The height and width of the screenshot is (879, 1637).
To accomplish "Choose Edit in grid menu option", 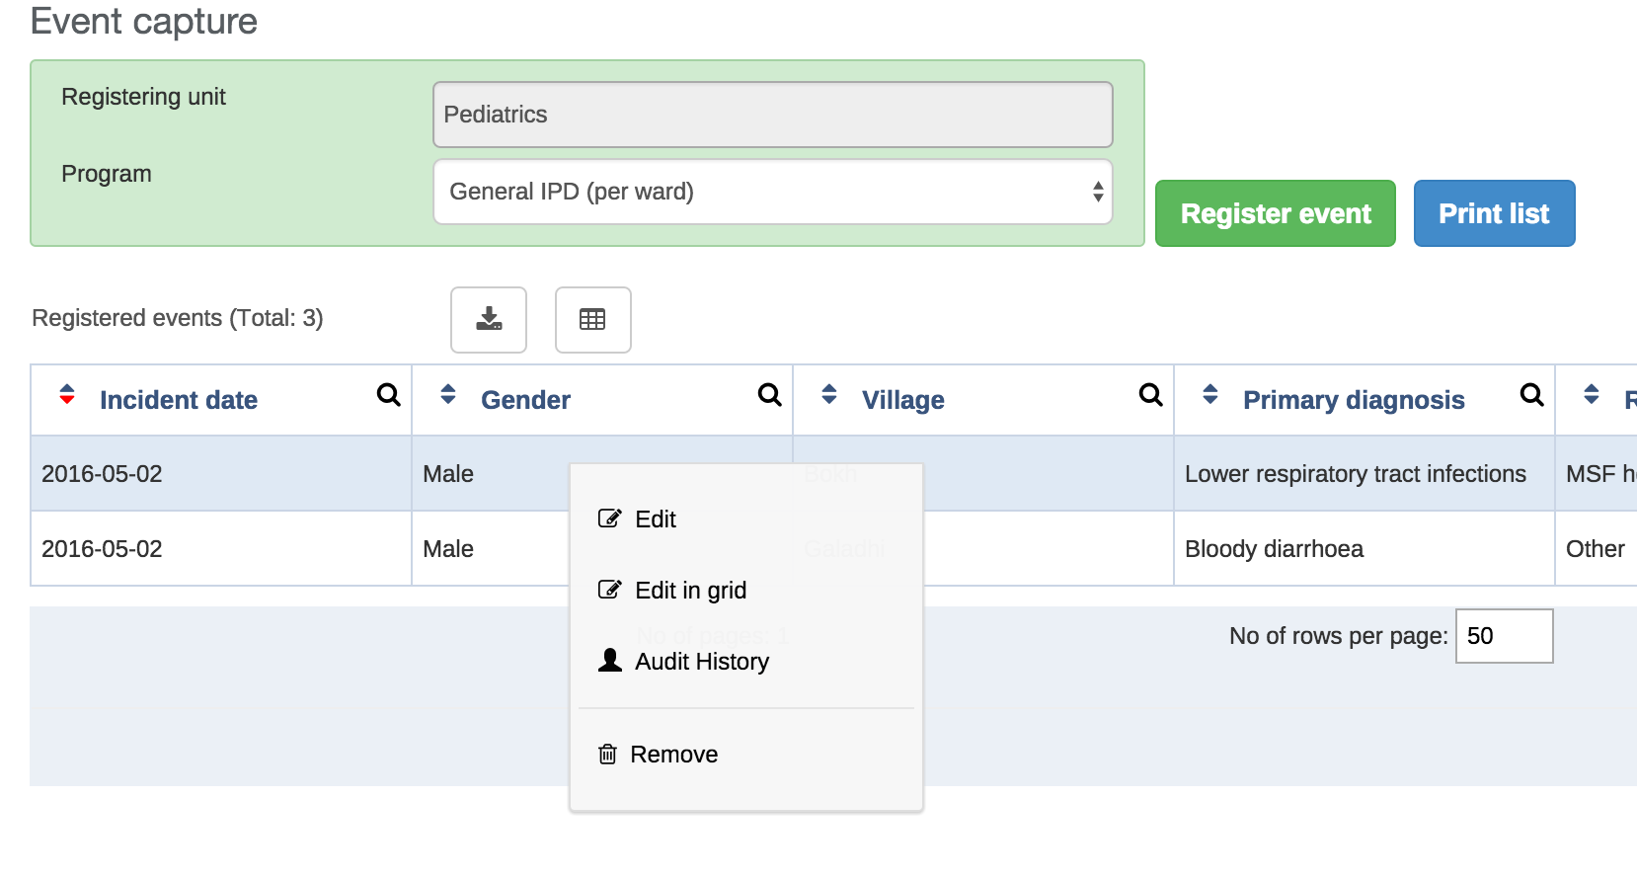I will click(x=690, y=591).
